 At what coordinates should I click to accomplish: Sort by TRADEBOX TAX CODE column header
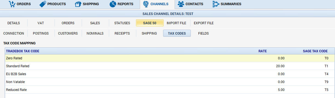pyautogui.click(x=22, y=51)
